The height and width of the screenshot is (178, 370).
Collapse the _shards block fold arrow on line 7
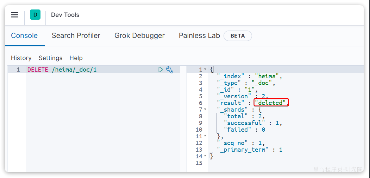pos(205,110)
